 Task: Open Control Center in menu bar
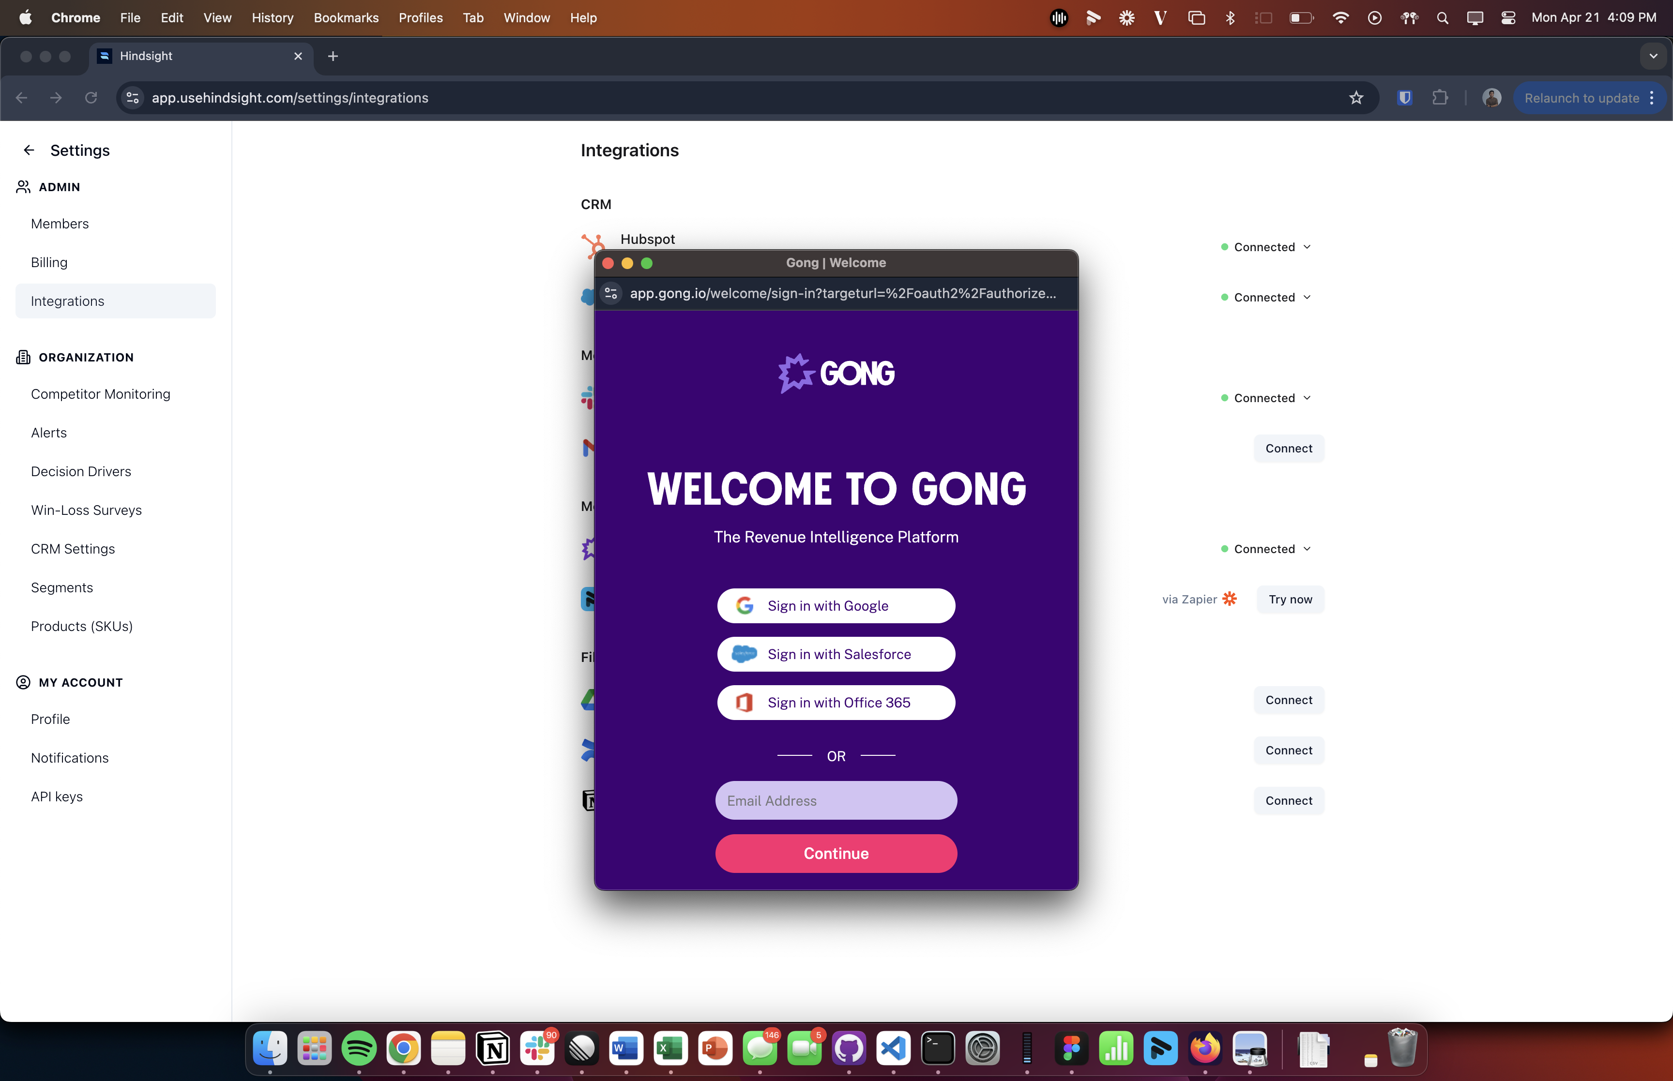(x=1508, y=17)
